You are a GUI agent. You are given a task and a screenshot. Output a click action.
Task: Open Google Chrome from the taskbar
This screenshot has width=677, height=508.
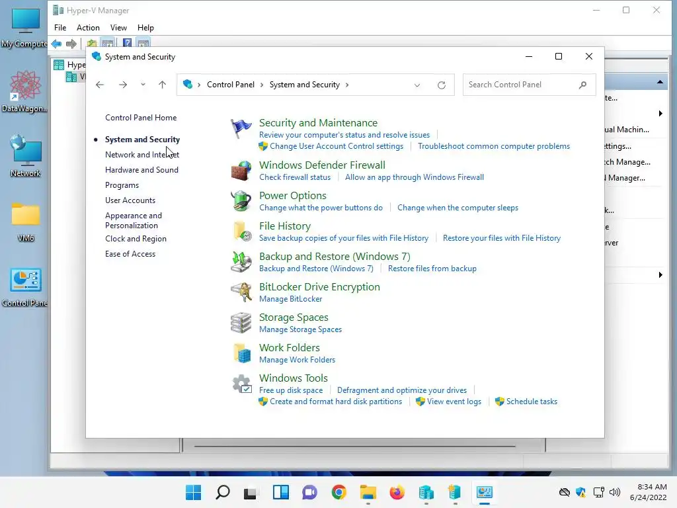click(x=339, y=492)
